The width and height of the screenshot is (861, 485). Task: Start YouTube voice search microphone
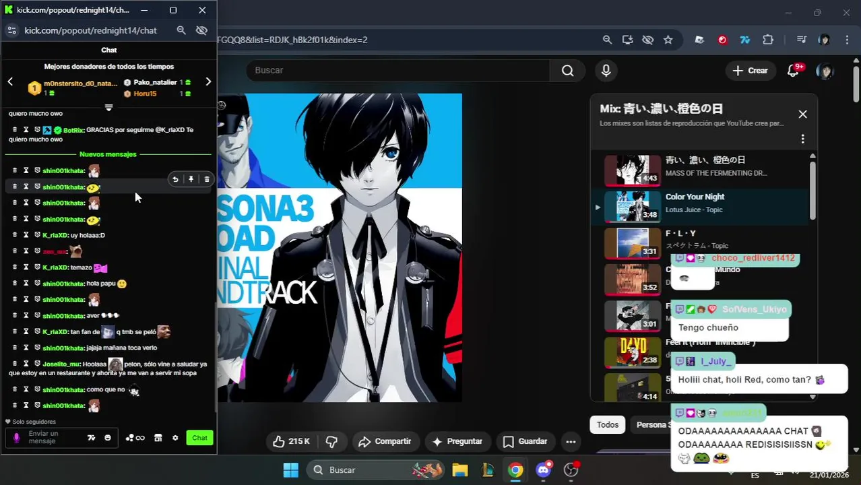(606, 70)
